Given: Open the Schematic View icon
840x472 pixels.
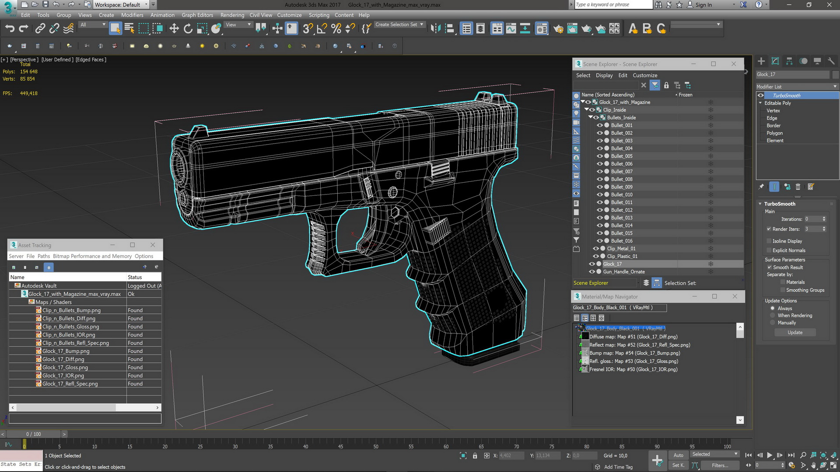Looking at the screenshot, I should click(525, 29).
